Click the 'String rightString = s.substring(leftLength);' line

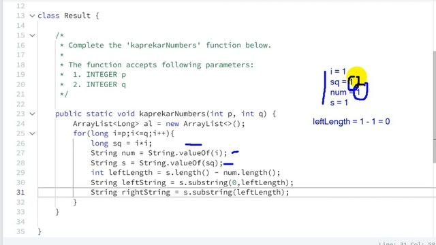[x=189, y=192]
